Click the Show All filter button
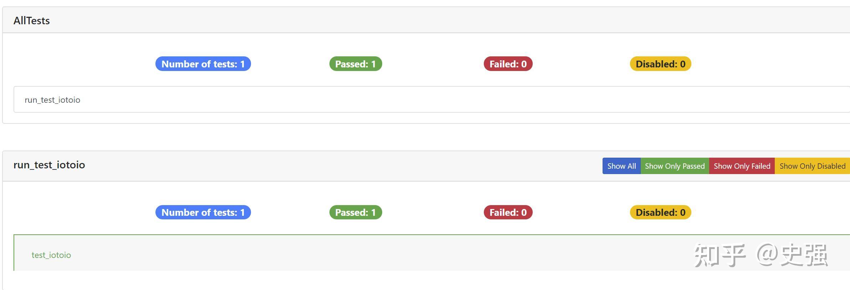This screenshot has width=850, height=290. coord(621,166)
